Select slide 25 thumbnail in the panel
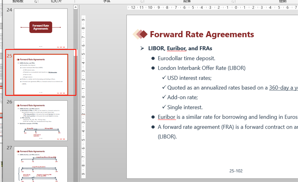 (x=41, y=74)
